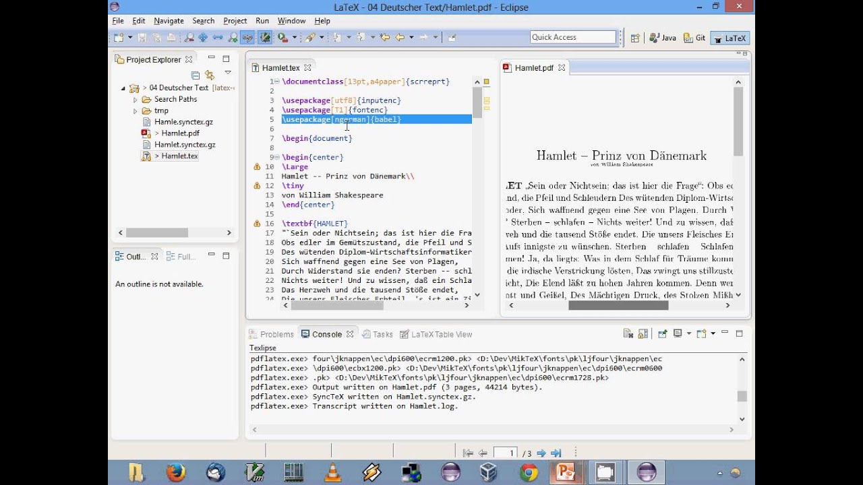
Task: Go to the first PDF page
Action: tap(468, 453)
